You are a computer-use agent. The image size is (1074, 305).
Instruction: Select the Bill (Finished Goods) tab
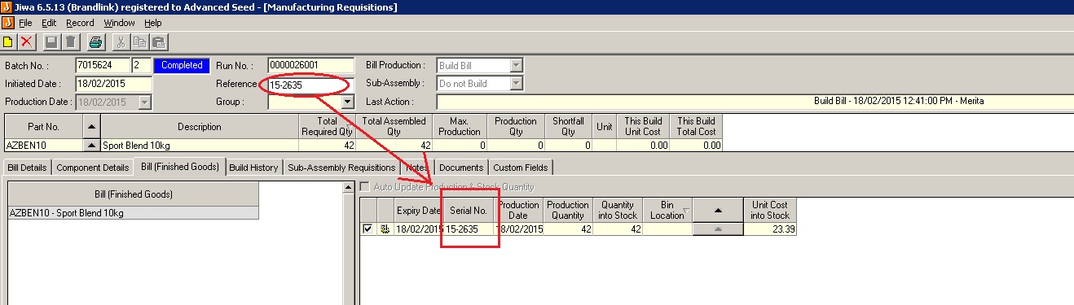click(179, 167)
